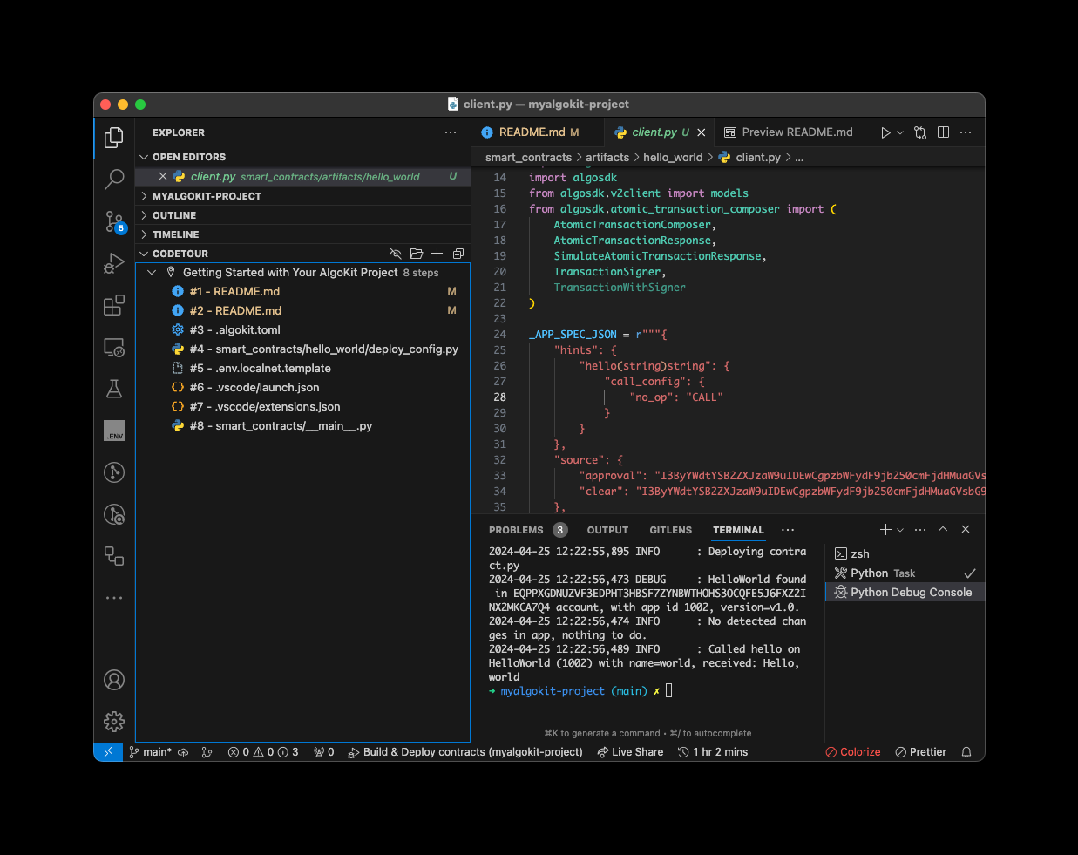This screenshot has width=1078, height=855.
Task: Open the Search view in activity bar
Action: tap(114, 180)
